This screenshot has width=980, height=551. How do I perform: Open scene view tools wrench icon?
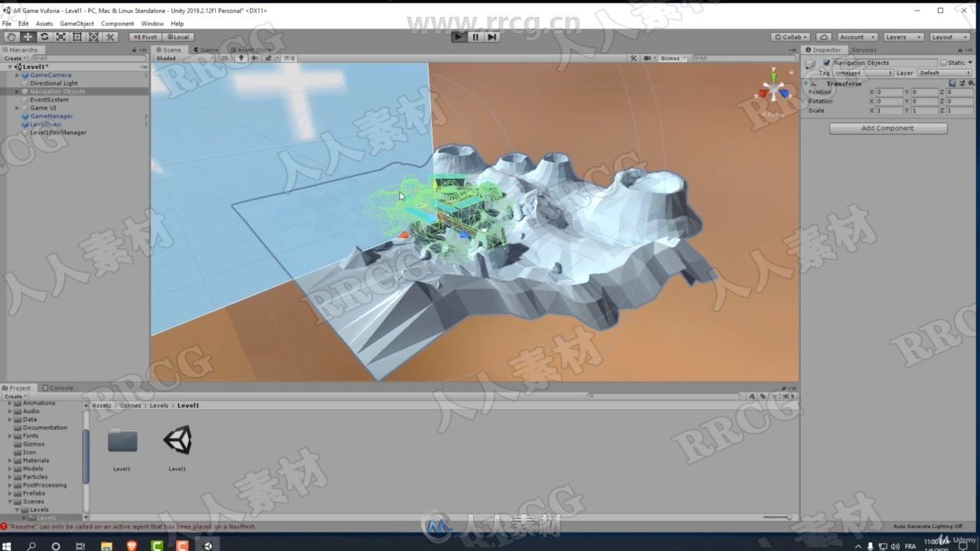coord(633,58)
